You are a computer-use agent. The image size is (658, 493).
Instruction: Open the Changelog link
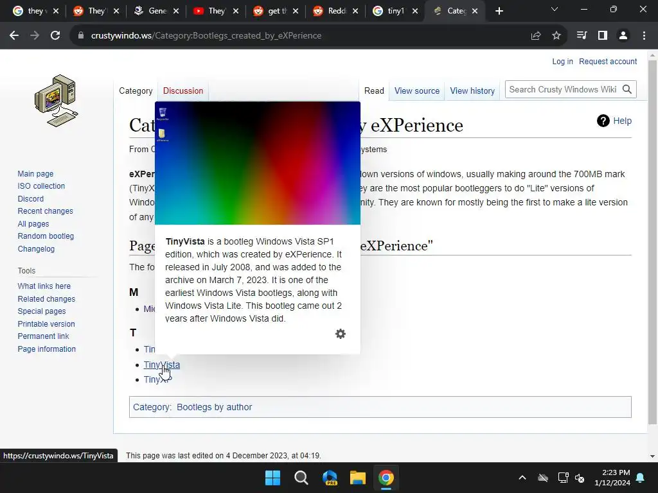coord(36,248)
